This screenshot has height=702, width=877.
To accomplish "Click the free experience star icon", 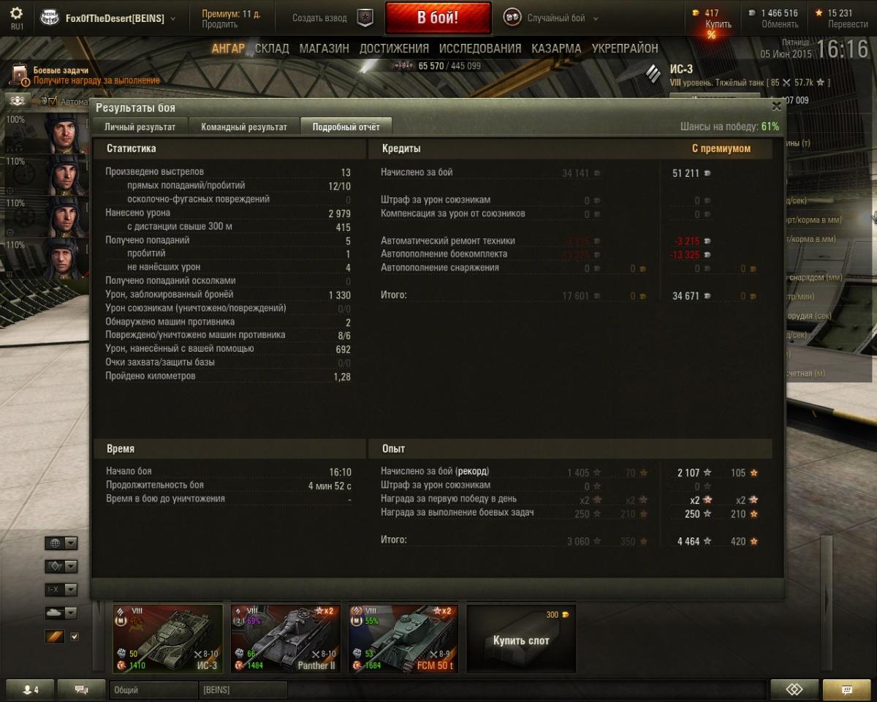I will (819, 13).
